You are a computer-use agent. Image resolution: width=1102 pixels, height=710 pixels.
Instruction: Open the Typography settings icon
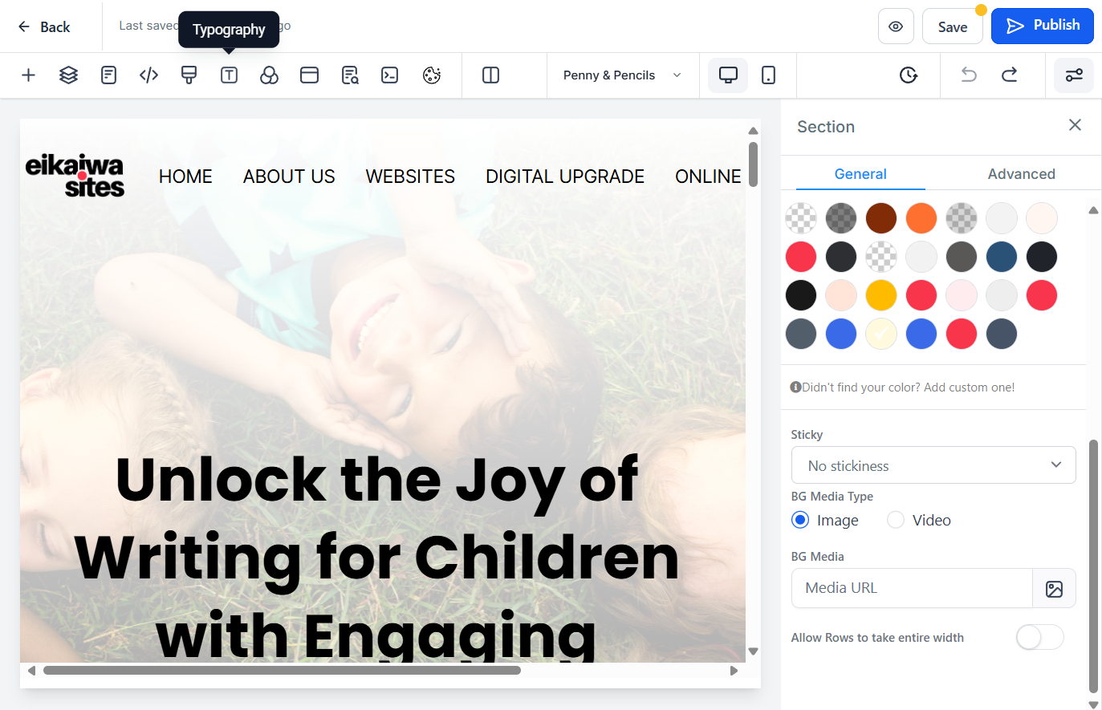[x=229, y=75]
